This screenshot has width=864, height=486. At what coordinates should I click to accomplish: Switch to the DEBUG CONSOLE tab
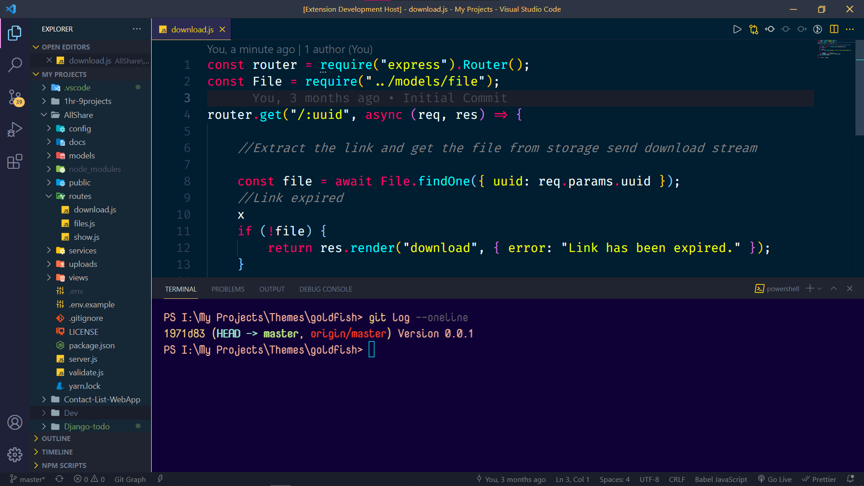tap(325, 289)
